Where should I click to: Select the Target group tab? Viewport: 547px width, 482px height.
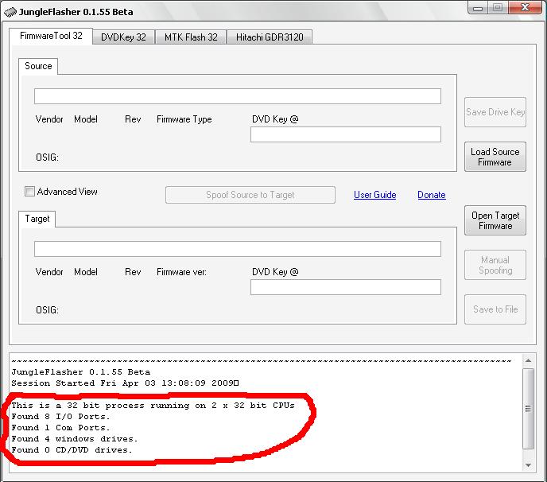(x=37, y=219)
